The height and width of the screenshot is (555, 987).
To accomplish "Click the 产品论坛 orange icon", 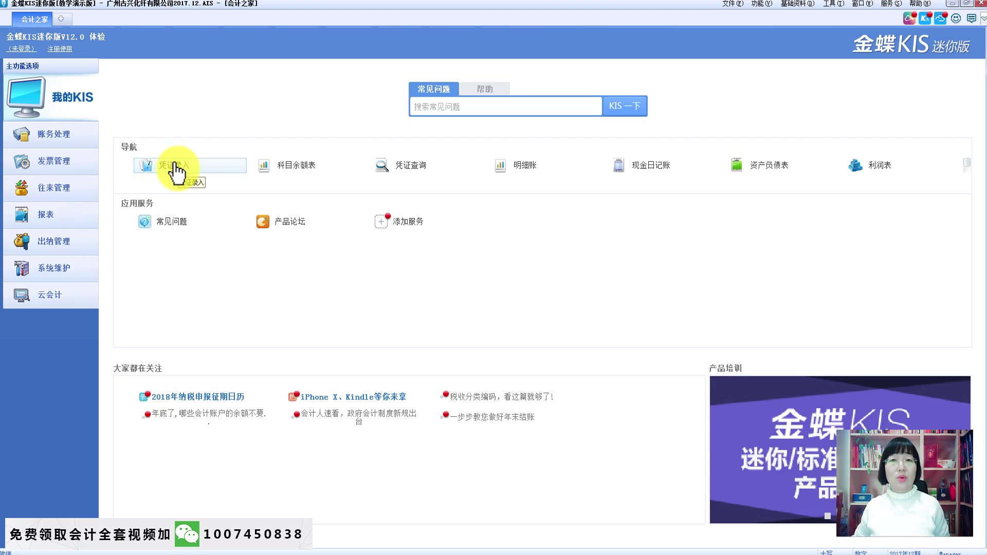I will 263,221.
